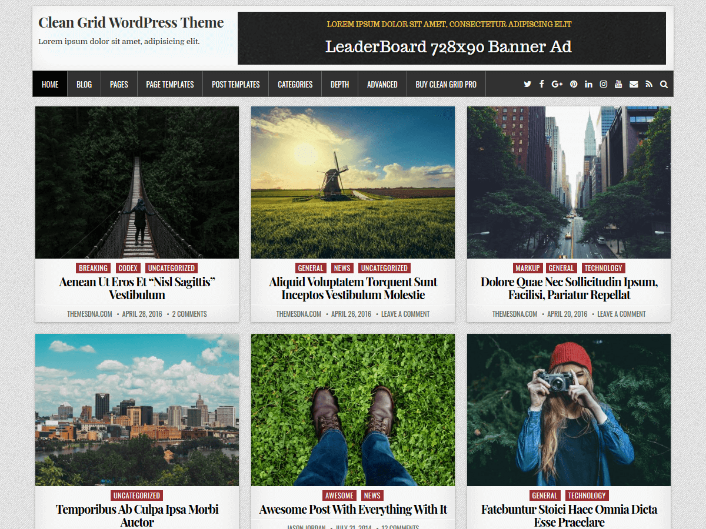The width and height of the screenshot is (706, 529).
Task: Click the YouTube channel icon
Action: (618, 84)
